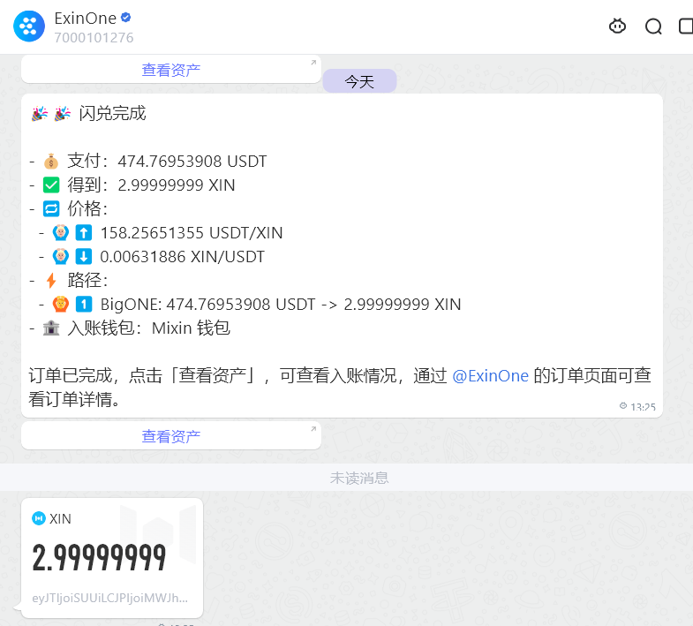Click the green checkmark emoji beside 得到
The height and width of the screenshot is (626, 693).
click(51, 185)
